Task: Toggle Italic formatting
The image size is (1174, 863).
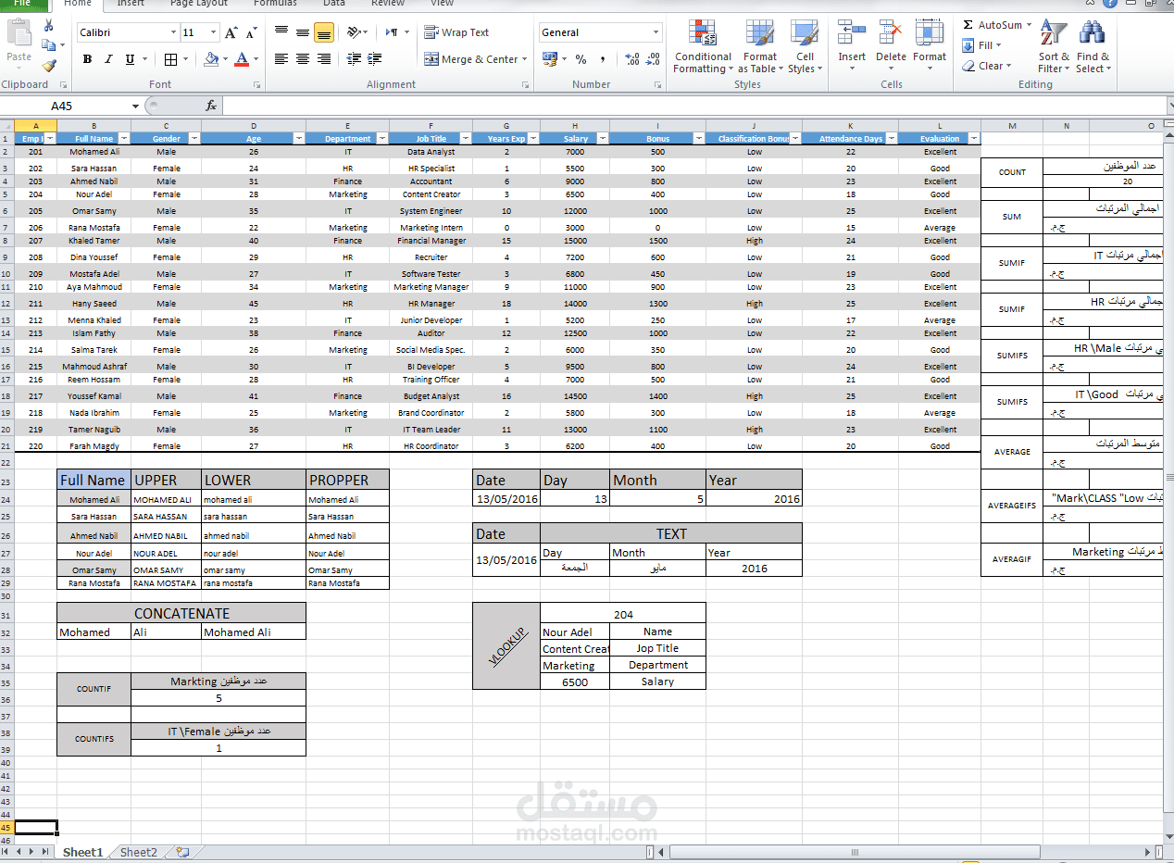Action: coord(108,59)
